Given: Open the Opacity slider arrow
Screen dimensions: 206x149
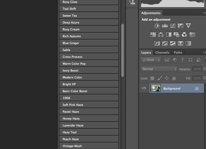Looking at the screenshot, I should (x=204, y=69).
